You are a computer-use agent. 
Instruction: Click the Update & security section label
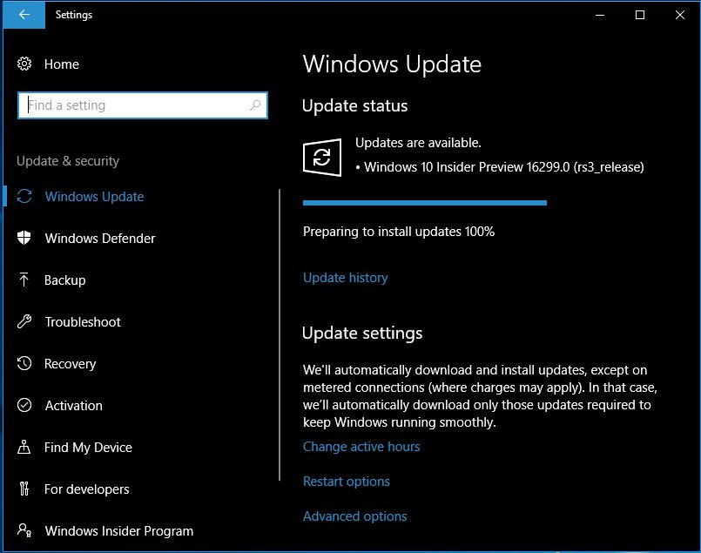[68, 161]
